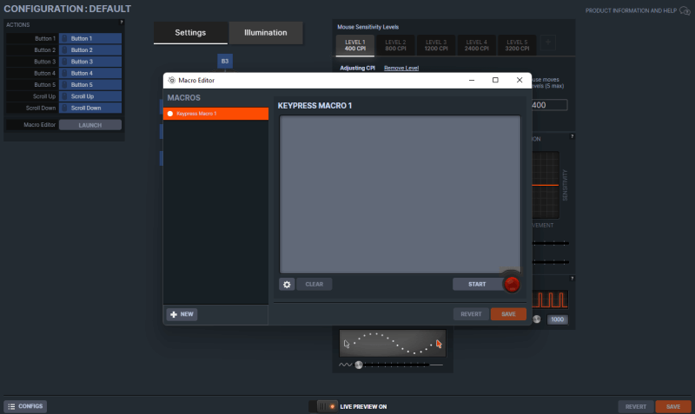Click the macro keypress recording area
695x414 pixels.
coord(400,194)
